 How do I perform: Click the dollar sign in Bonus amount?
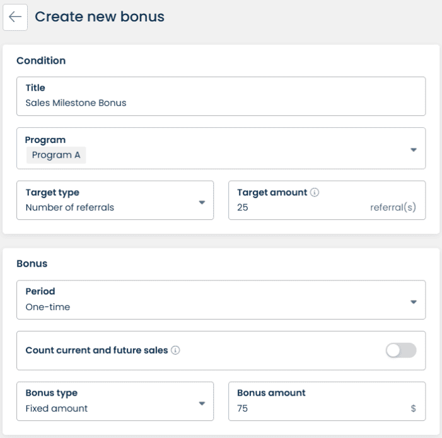(413, 408)
